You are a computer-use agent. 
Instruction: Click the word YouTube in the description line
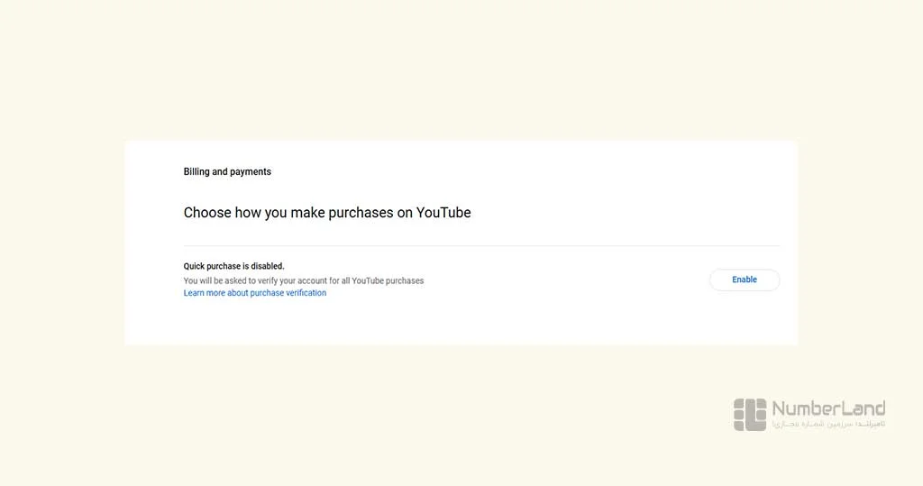click(368, 281)
